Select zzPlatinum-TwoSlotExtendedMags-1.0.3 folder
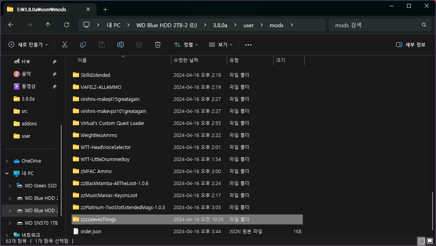The width and height of the screenshot is (436, 246). click(122, 207)
